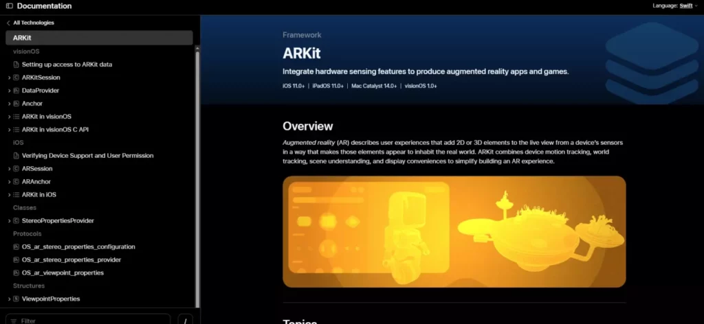Click the list icon beside ARKit in iOS
The height and width of the screenshot is (324, 704).
click(16, 194)
